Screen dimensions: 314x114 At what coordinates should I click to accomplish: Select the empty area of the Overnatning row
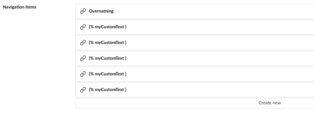214,11
